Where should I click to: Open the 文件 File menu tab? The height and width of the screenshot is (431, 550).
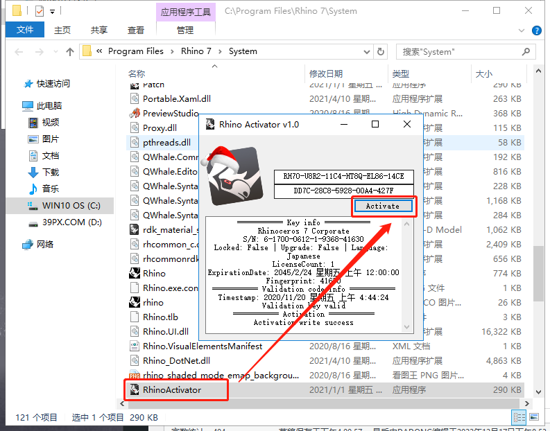(x=25, y=30)
